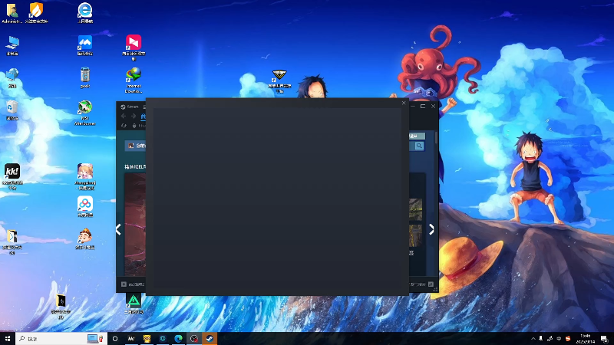Open the Steam friends and chat icon
This screenshot has height=345, width=614.
(431, 284)
